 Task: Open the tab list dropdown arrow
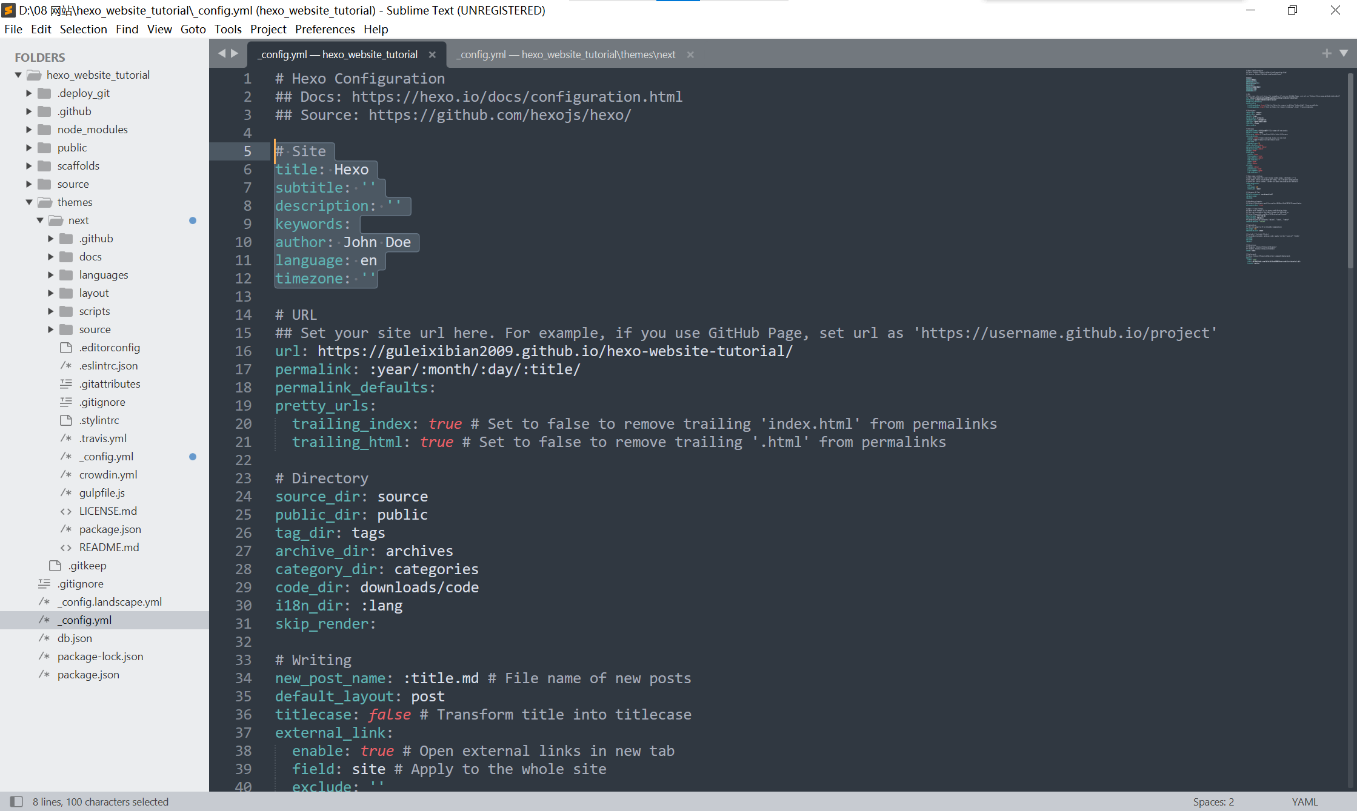1344,54
